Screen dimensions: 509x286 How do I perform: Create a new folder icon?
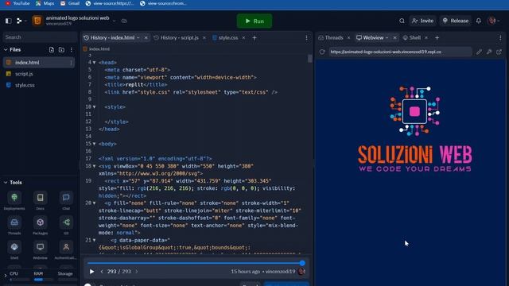[61, 49]
